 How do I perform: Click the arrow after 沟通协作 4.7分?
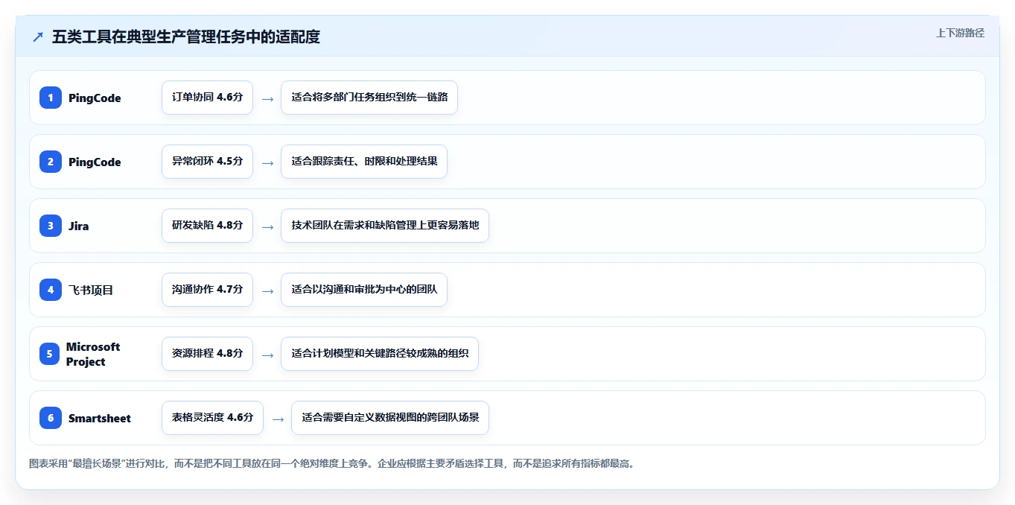point(267,290)
